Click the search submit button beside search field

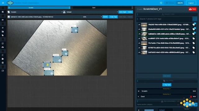coord(195,19)
